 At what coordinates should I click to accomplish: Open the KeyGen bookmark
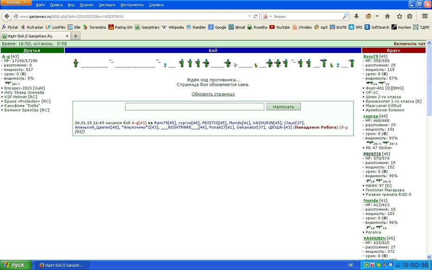pyautogui.click(x=401, y=27)
